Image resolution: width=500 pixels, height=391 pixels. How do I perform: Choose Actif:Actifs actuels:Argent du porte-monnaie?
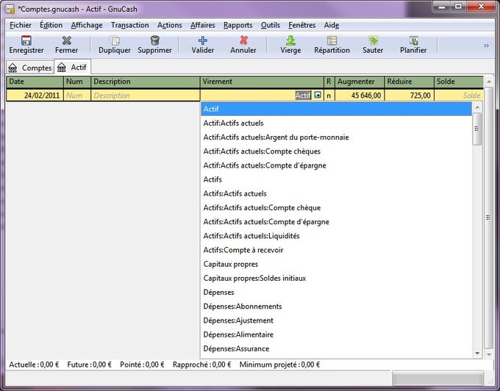(x=337, y=137)
